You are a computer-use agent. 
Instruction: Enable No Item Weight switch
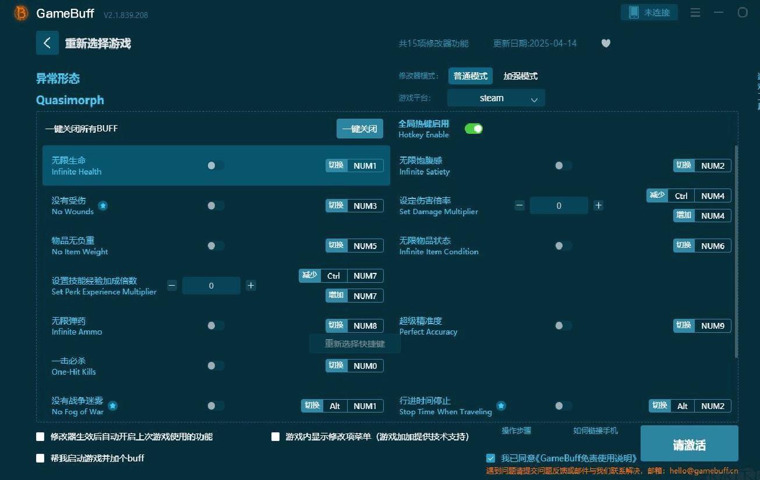pos(215,246)
